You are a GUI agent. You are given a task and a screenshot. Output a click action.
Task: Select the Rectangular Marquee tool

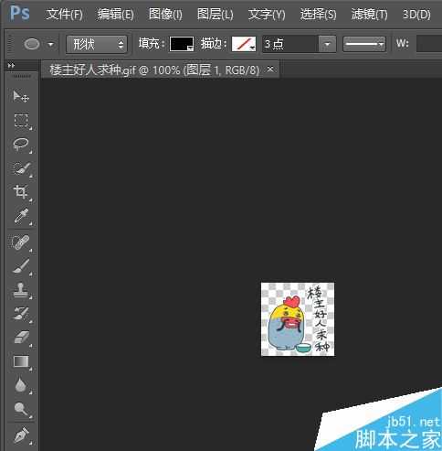21,121
